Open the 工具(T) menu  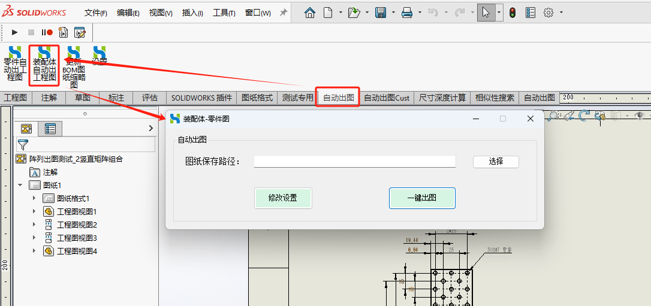(224, 13)
